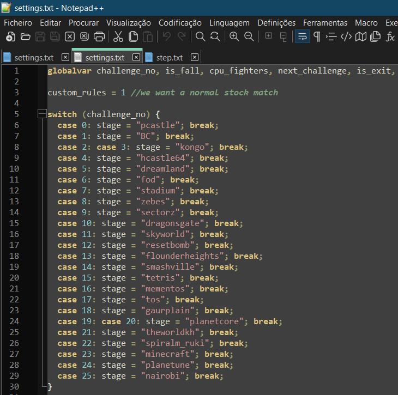
Task: Collapse the switch block fold marker
Action: pos(42,114)
